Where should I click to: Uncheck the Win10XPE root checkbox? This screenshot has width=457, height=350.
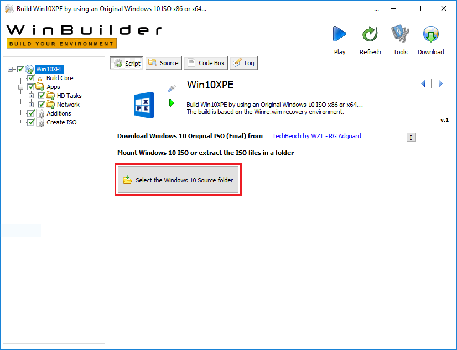click(x=20, y=69)
